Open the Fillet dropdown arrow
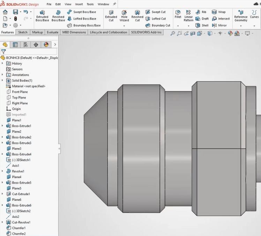Screen dimensions: 261x236 (178, 26)
